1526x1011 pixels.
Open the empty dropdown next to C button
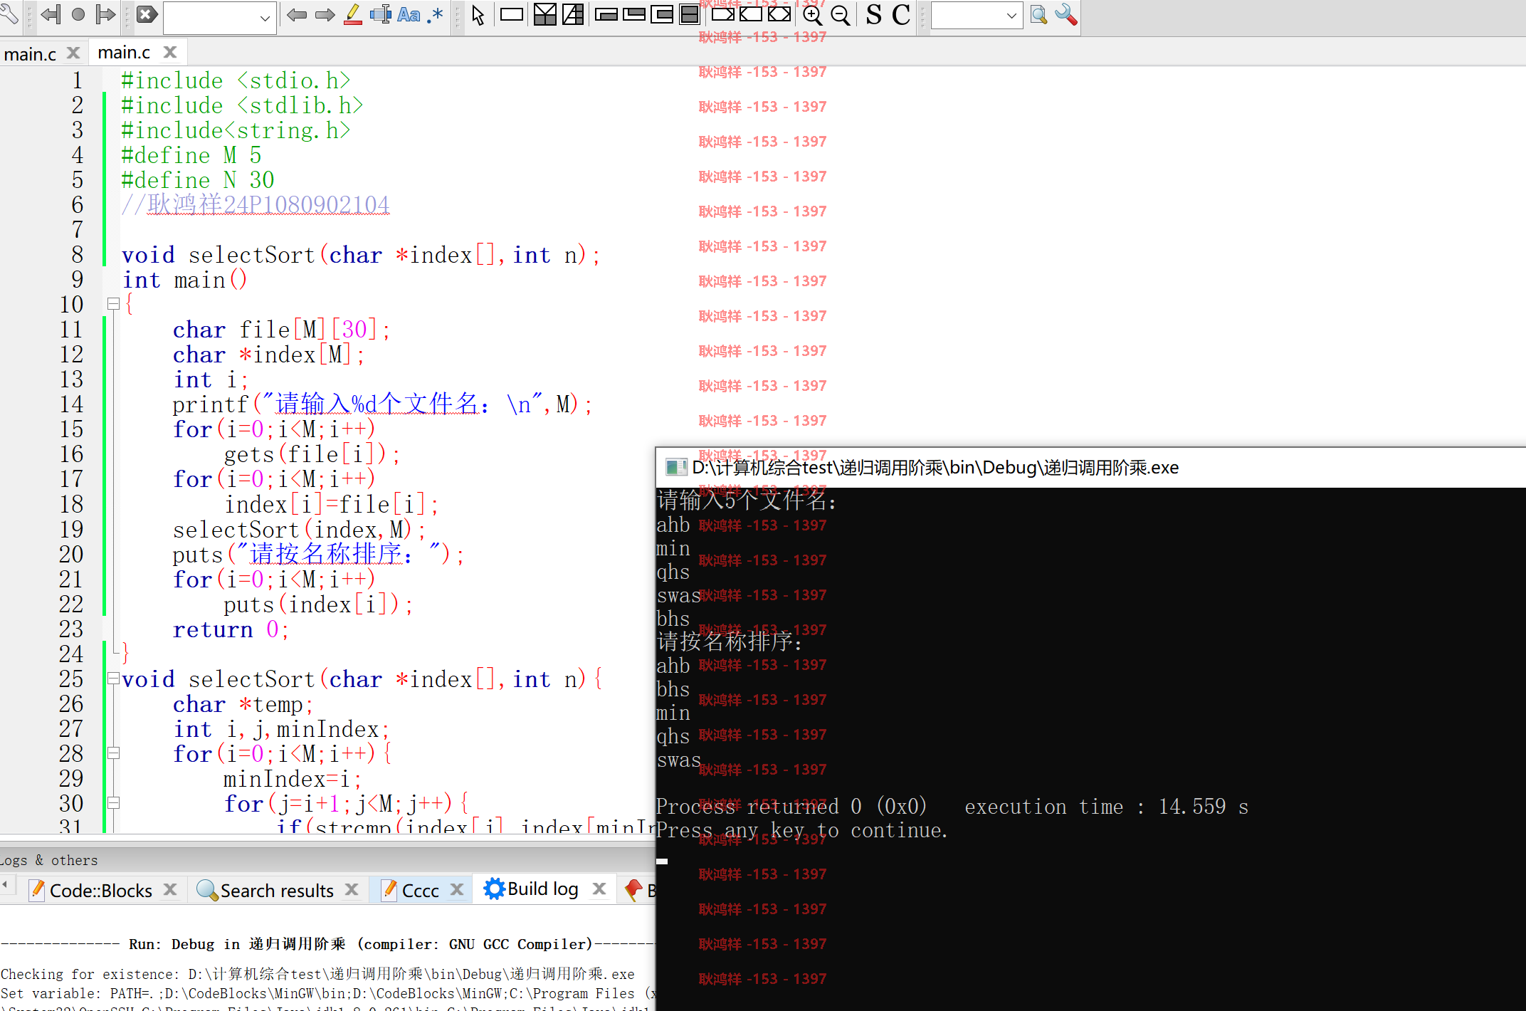1011,15
